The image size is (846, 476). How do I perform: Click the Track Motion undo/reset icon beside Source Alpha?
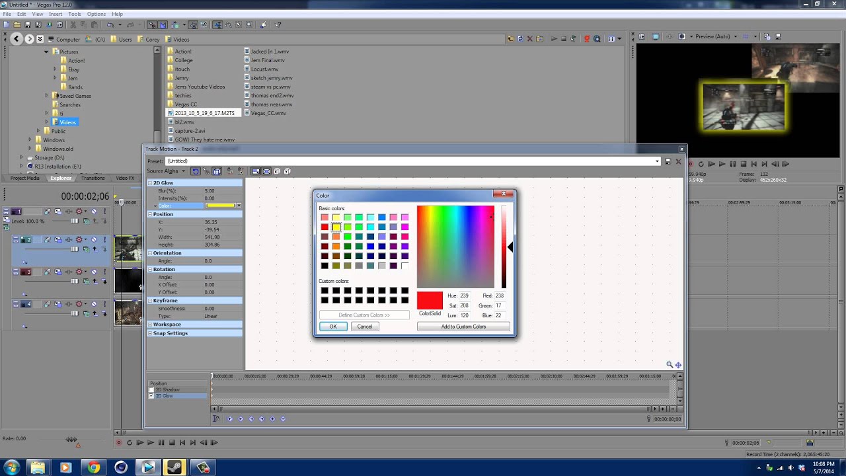tap(195, 171)
